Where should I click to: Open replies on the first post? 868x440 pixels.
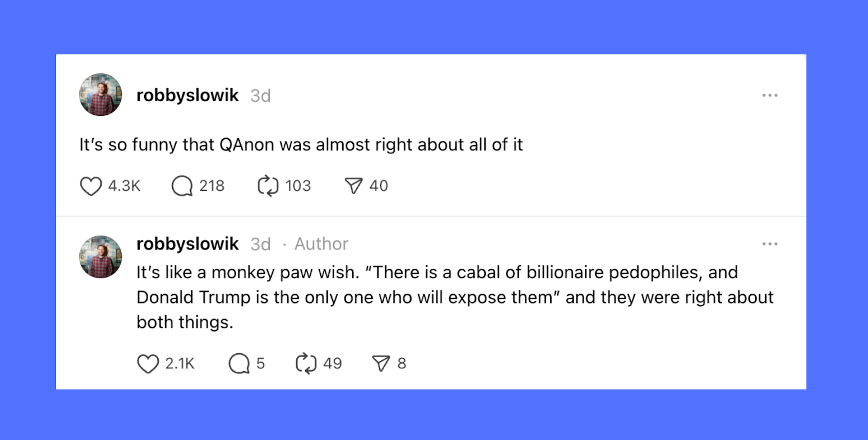[x=183, y=185]
